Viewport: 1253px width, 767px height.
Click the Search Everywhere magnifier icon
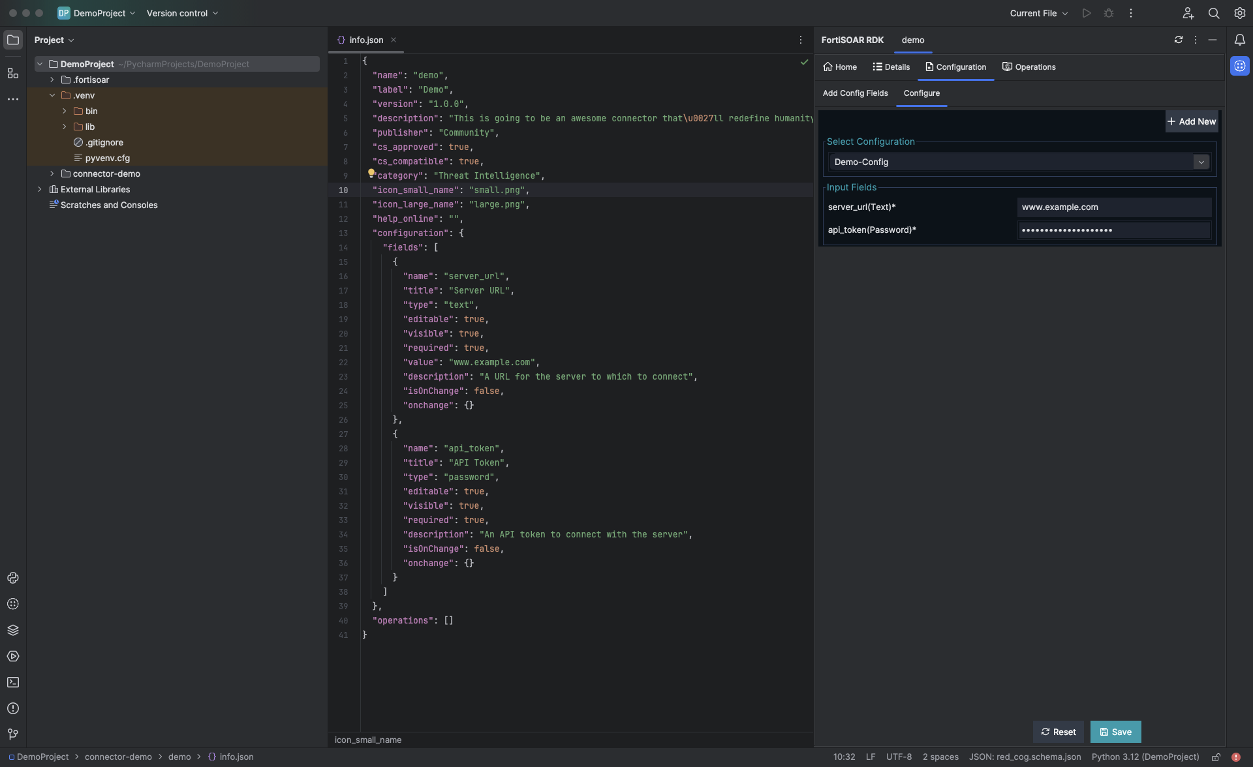(x=1213, y=13)
